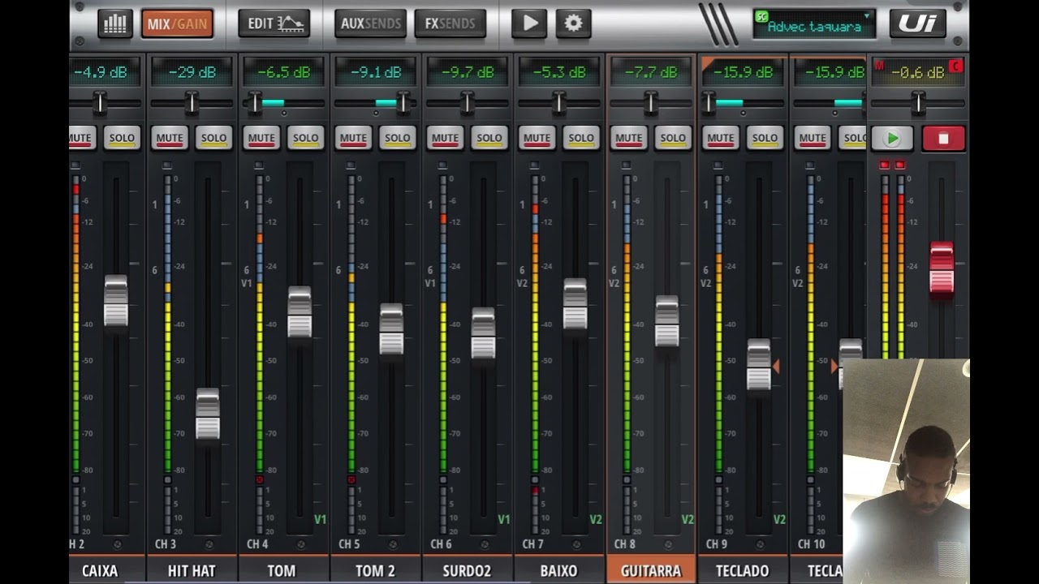Click the CAIXA channel fader handle
The image size is (1039, 584).
pos(116,301)
